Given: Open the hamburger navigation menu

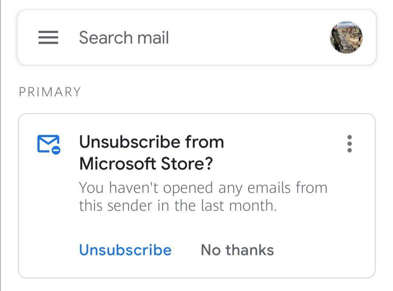Looking at the screenshot, I should (x=48, y=38).
